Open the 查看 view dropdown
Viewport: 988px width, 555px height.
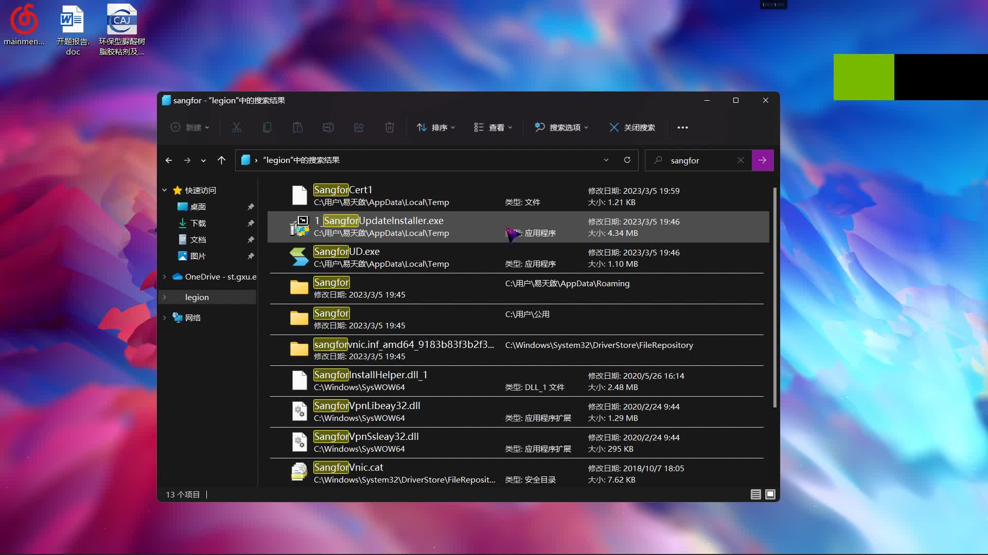click(492, 127)
